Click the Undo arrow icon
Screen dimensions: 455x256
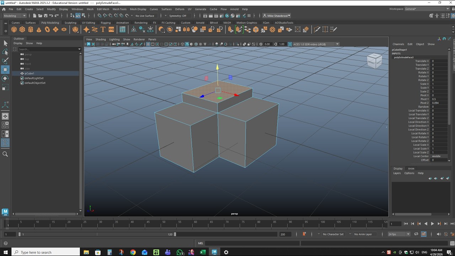coord(51,16)
